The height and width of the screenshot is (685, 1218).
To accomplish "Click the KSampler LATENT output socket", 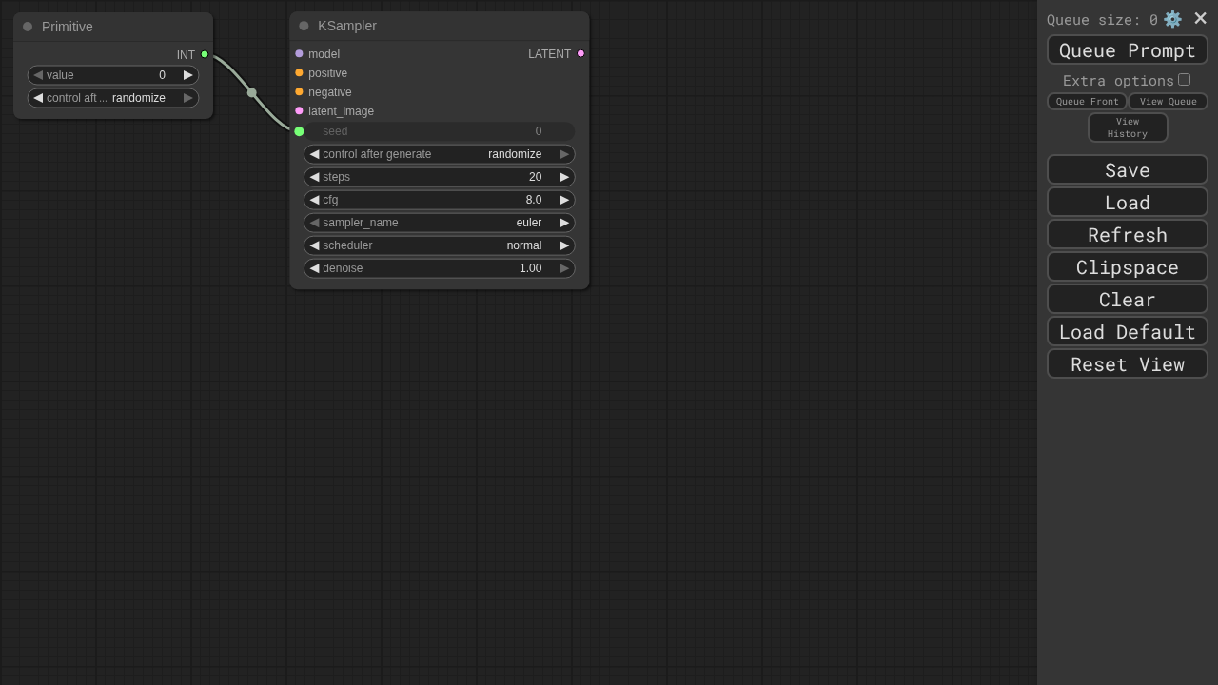I will pyautogui.click(x=580, y=54).
